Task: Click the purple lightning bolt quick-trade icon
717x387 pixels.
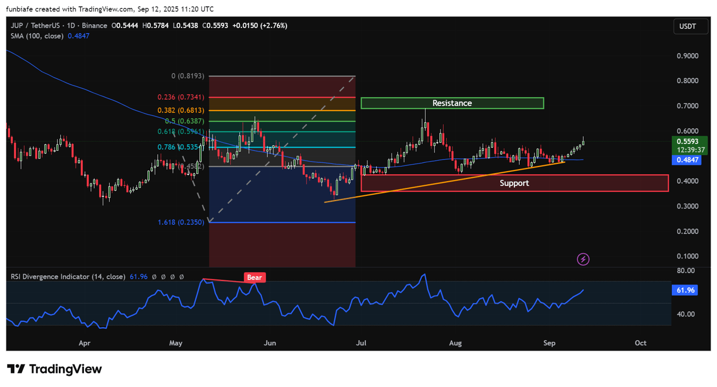Action: [583, 259]
